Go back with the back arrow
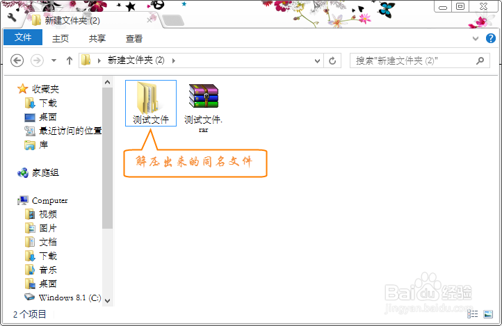Image resolution: width=502 pixels, height=326 pixels. pyautogui.click(x=17, y=60)
